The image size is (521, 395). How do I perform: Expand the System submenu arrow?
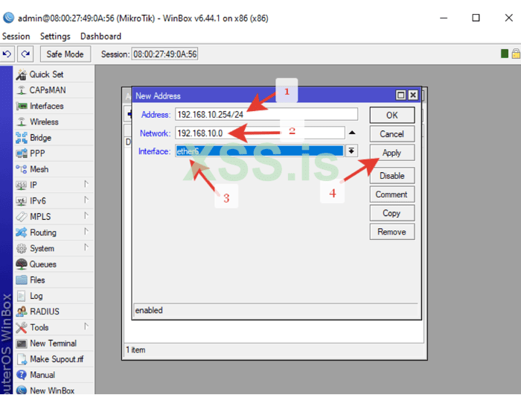point(86,247)
